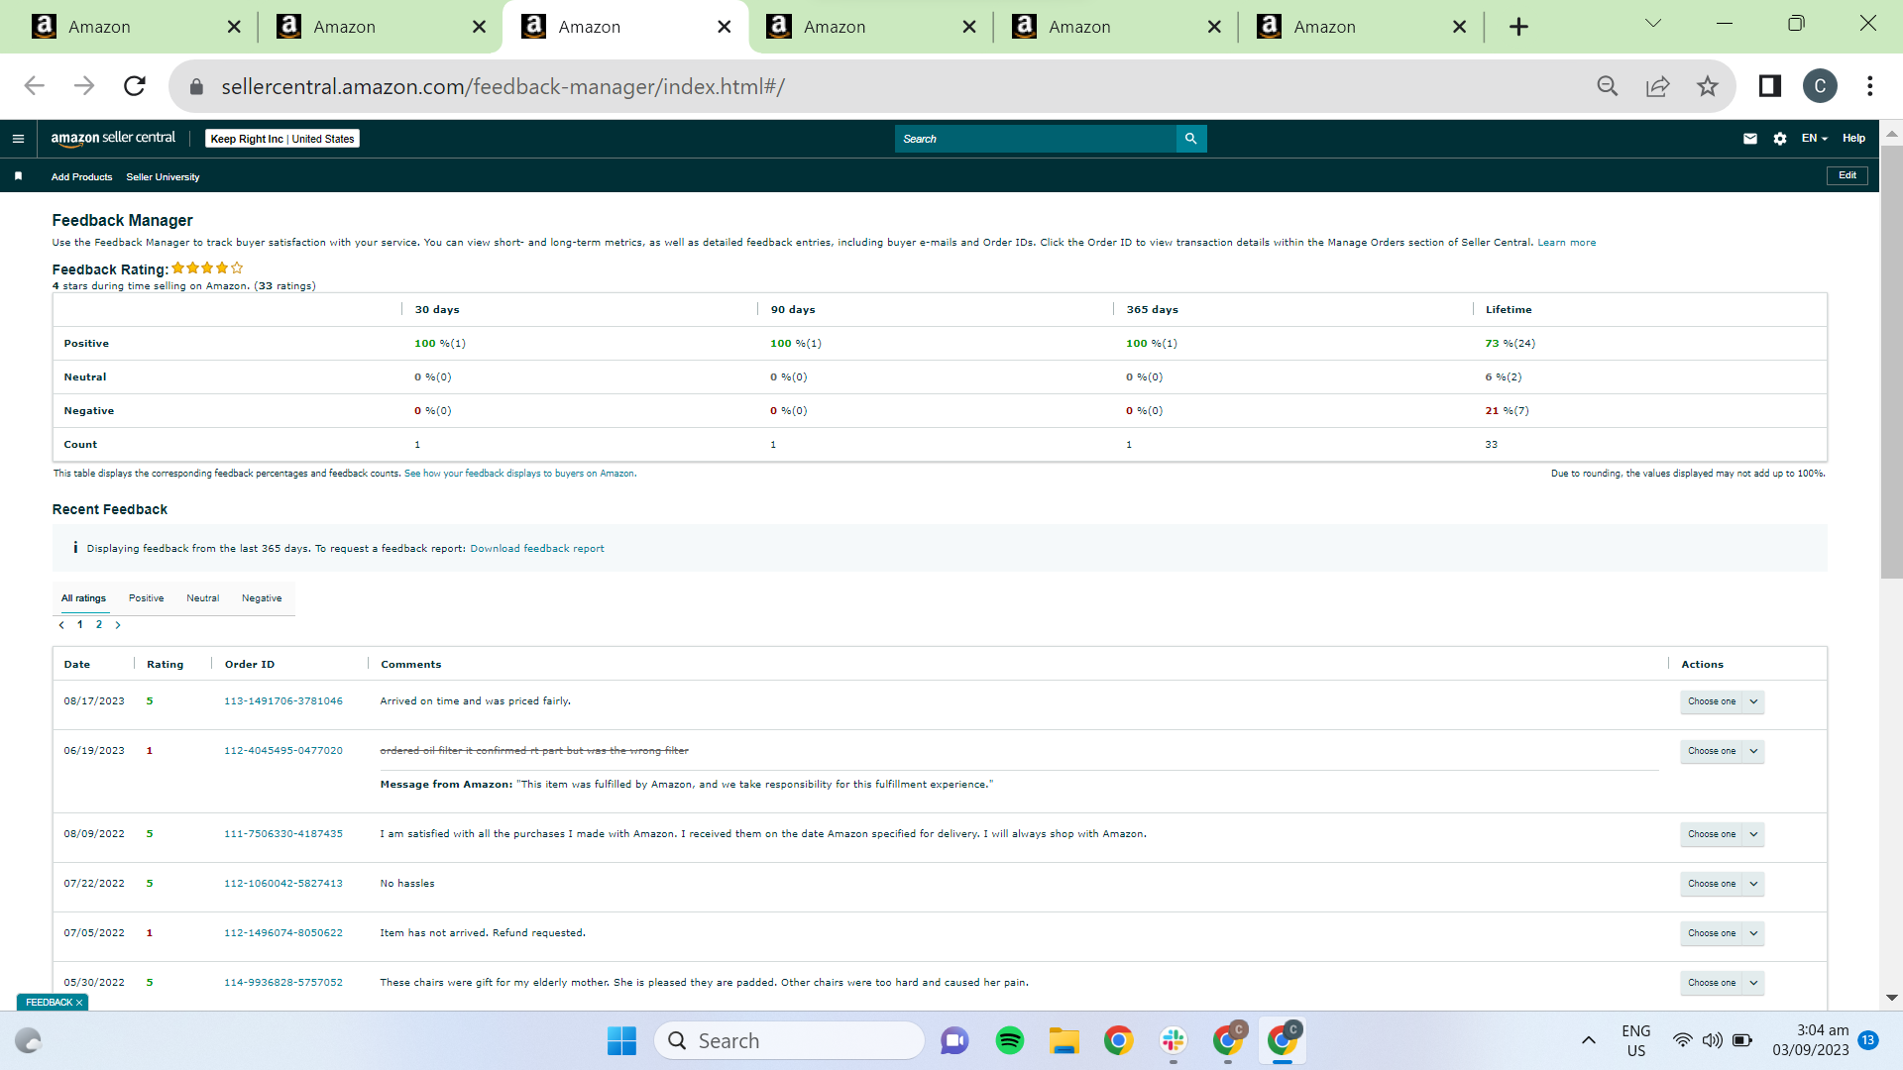Launch Spotify from the taskbar
Viewport: 1903px width, 1070px height.
point(1010,1040)
